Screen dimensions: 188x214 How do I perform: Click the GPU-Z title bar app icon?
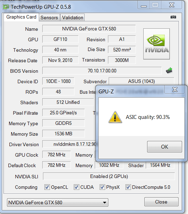pos(6,7)
